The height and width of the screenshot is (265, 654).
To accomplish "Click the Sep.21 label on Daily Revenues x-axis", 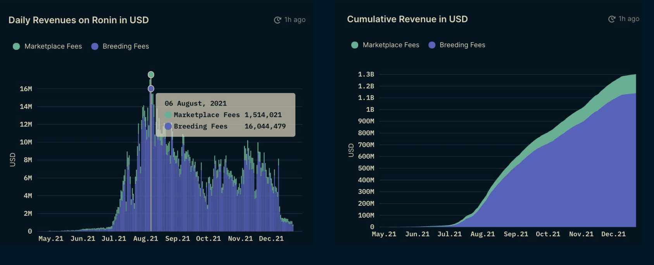I will [178, 239].
